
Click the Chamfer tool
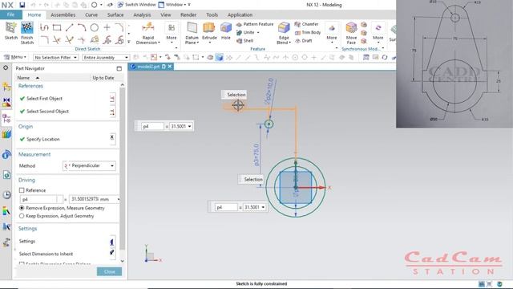click(x=306, y=24)
